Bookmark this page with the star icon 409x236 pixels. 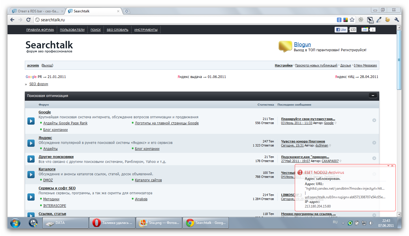352,20
